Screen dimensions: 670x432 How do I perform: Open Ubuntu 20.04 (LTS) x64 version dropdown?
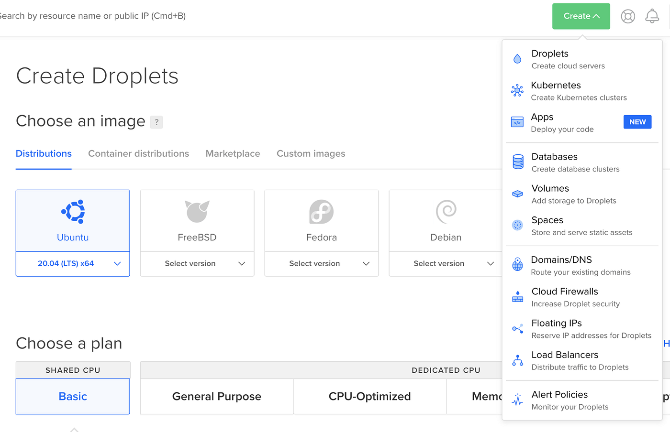[73, 264]
